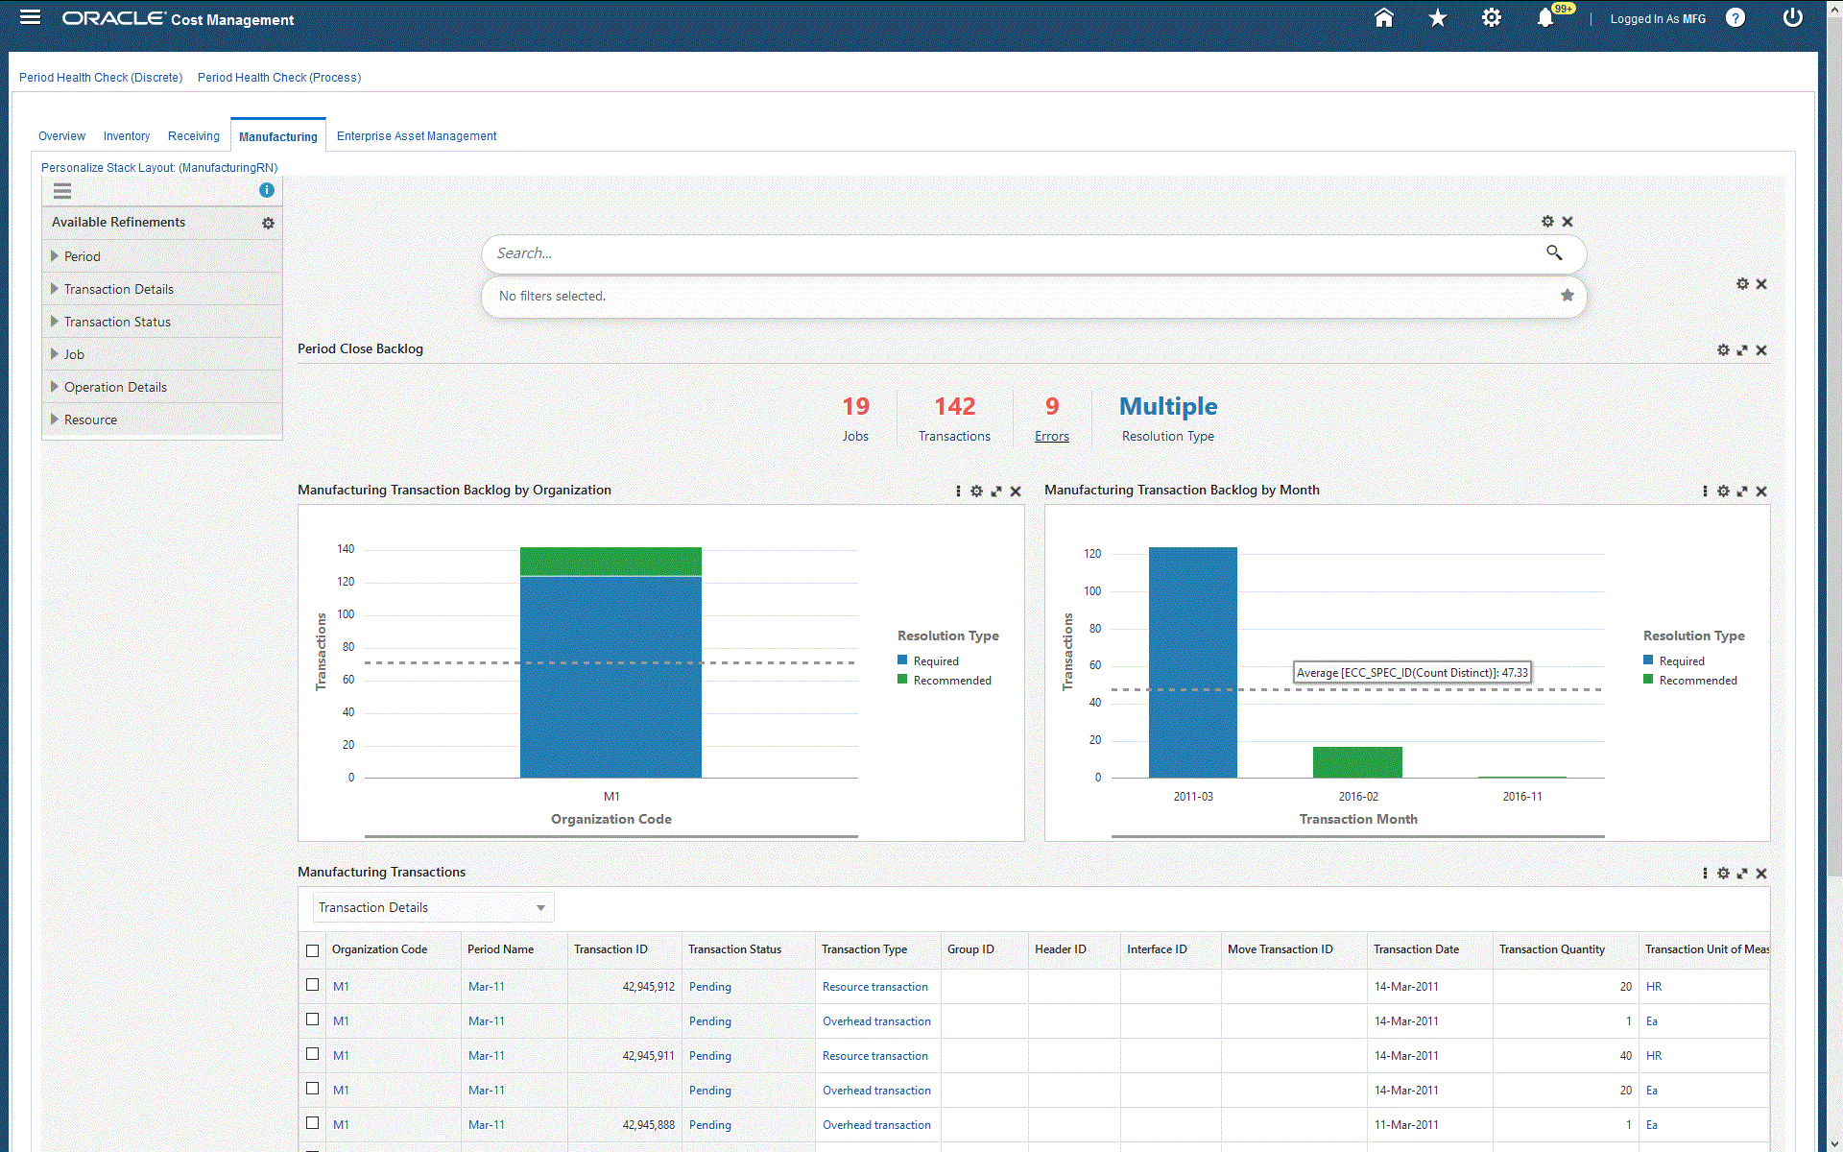Maximize the Backlog by Month chart
Viewport: 1843px width, 1152px height.
[1742, 491]
